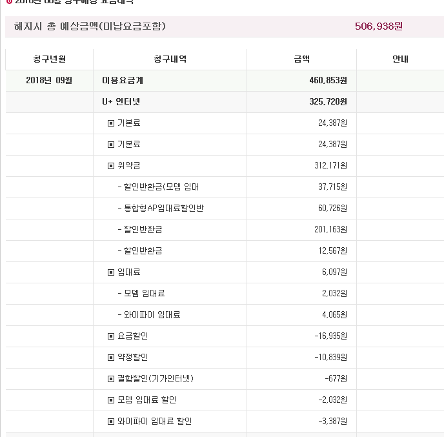Click the square icon before 약정할인
This screenshot has width=444, height=437.
(111, 358)
